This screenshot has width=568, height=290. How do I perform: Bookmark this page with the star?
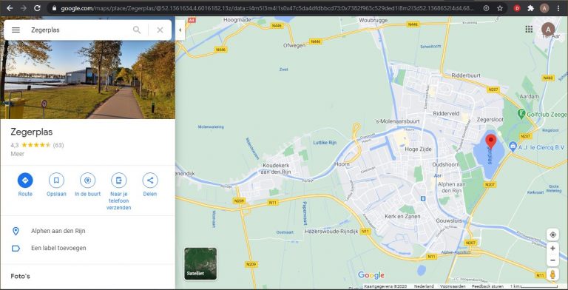[x=500, y=8]
